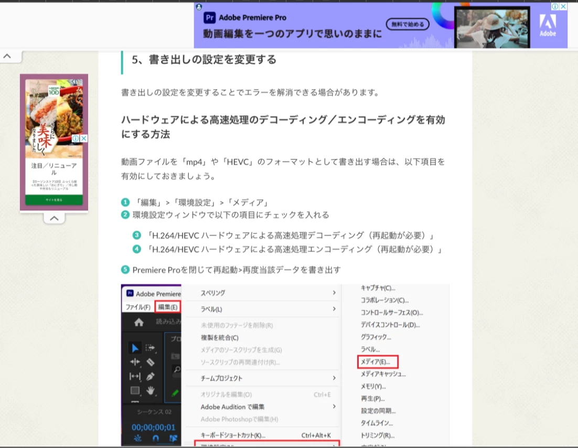Image resolution: width=578 pixels, height=448 pixels.
Task: Toggle the nest sequence icon below timecode
Action: coord(137,438)
